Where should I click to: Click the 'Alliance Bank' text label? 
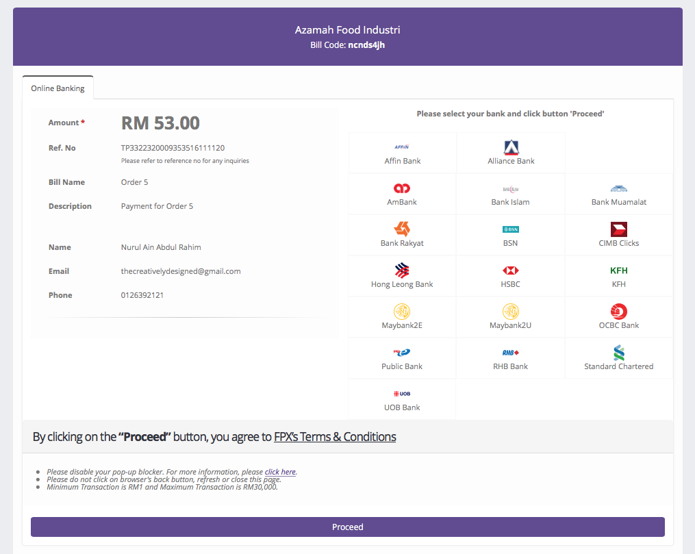pyautogui.click(x=511, y=161)
